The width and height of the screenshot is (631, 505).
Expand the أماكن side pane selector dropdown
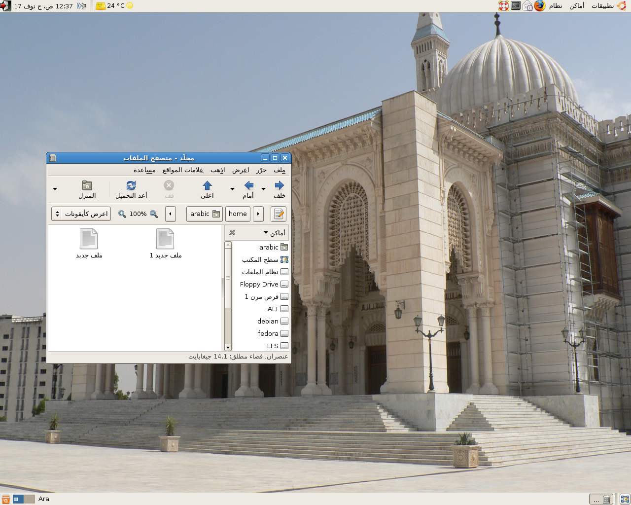(274, 233)
